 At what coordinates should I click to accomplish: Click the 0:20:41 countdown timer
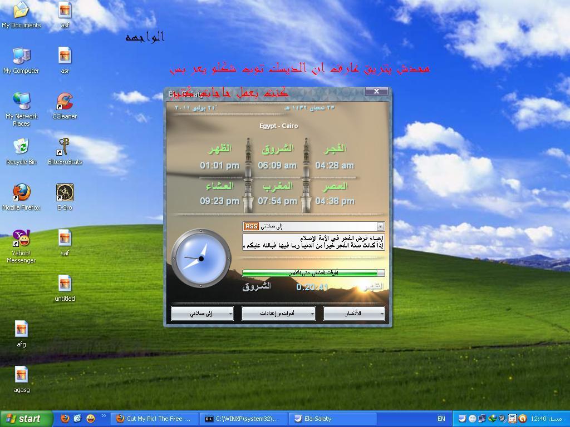[312, 287]
